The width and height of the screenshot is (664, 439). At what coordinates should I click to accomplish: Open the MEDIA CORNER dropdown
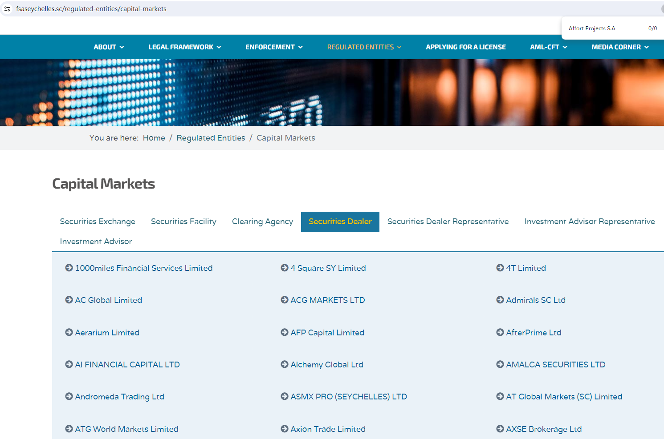tap(620, 47)
